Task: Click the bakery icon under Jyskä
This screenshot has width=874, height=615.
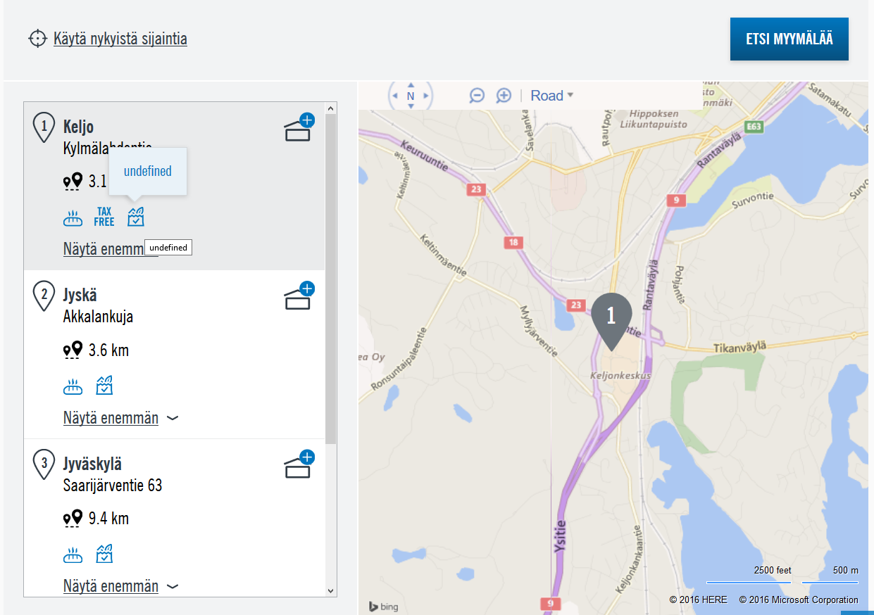Action: pyautogui.click(x=73, y=386)
